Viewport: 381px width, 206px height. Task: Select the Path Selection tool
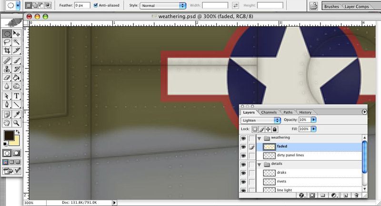[7, 96]
